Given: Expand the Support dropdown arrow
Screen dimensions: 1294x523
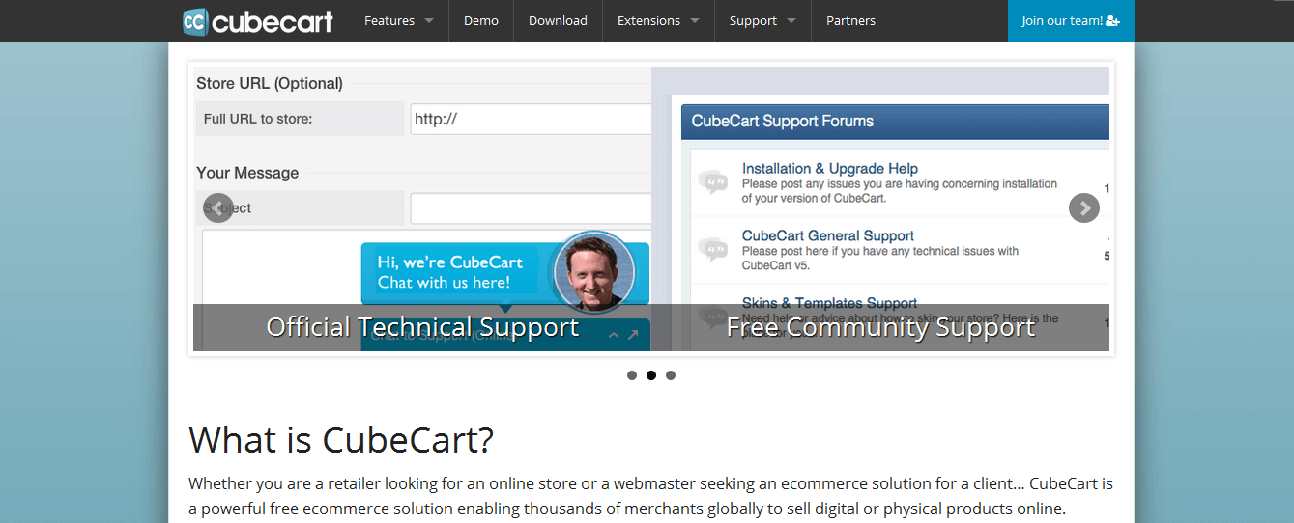Looking at the screenshot, I should point(791,21).
